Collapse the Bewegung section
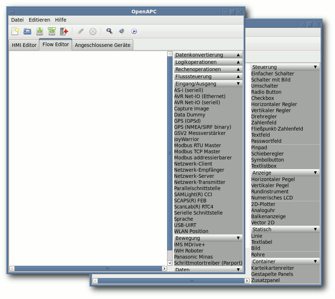Viewport: 335px width, 299px height. tap(208, 238)
